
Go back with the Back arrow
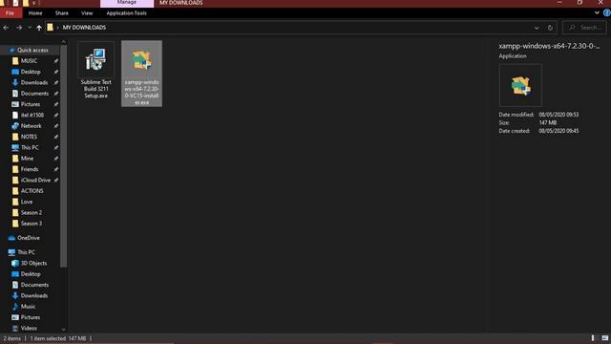tap(6, 28)
